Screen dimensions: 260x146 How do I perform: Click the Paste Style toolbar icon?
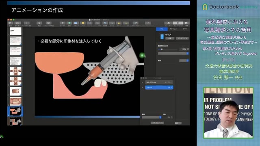pos(147,23)
